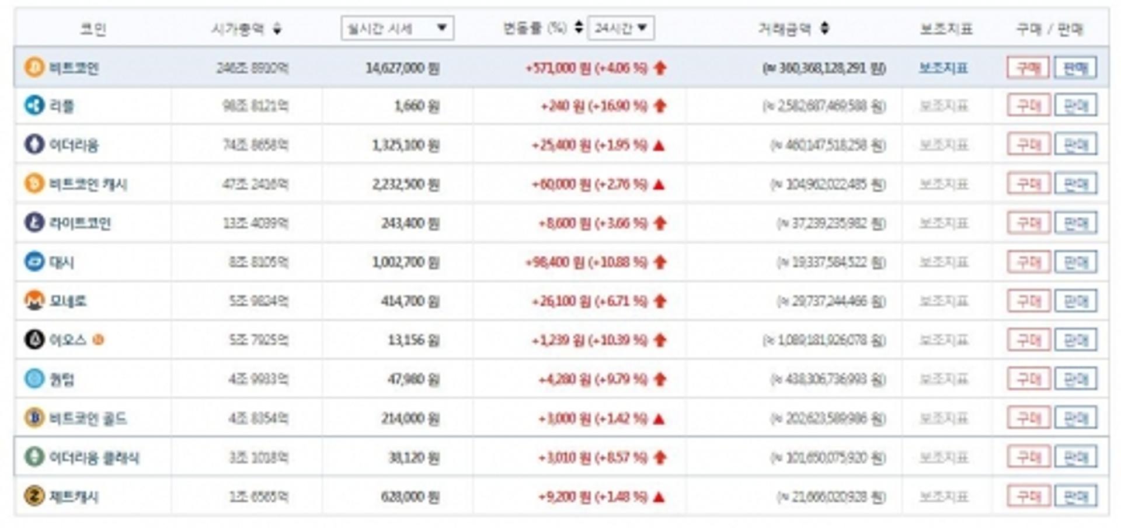Viewport: 1121px width, 528px height.
Task: Click the 구매 / 판매 column header
Action: pos(1050,29)
